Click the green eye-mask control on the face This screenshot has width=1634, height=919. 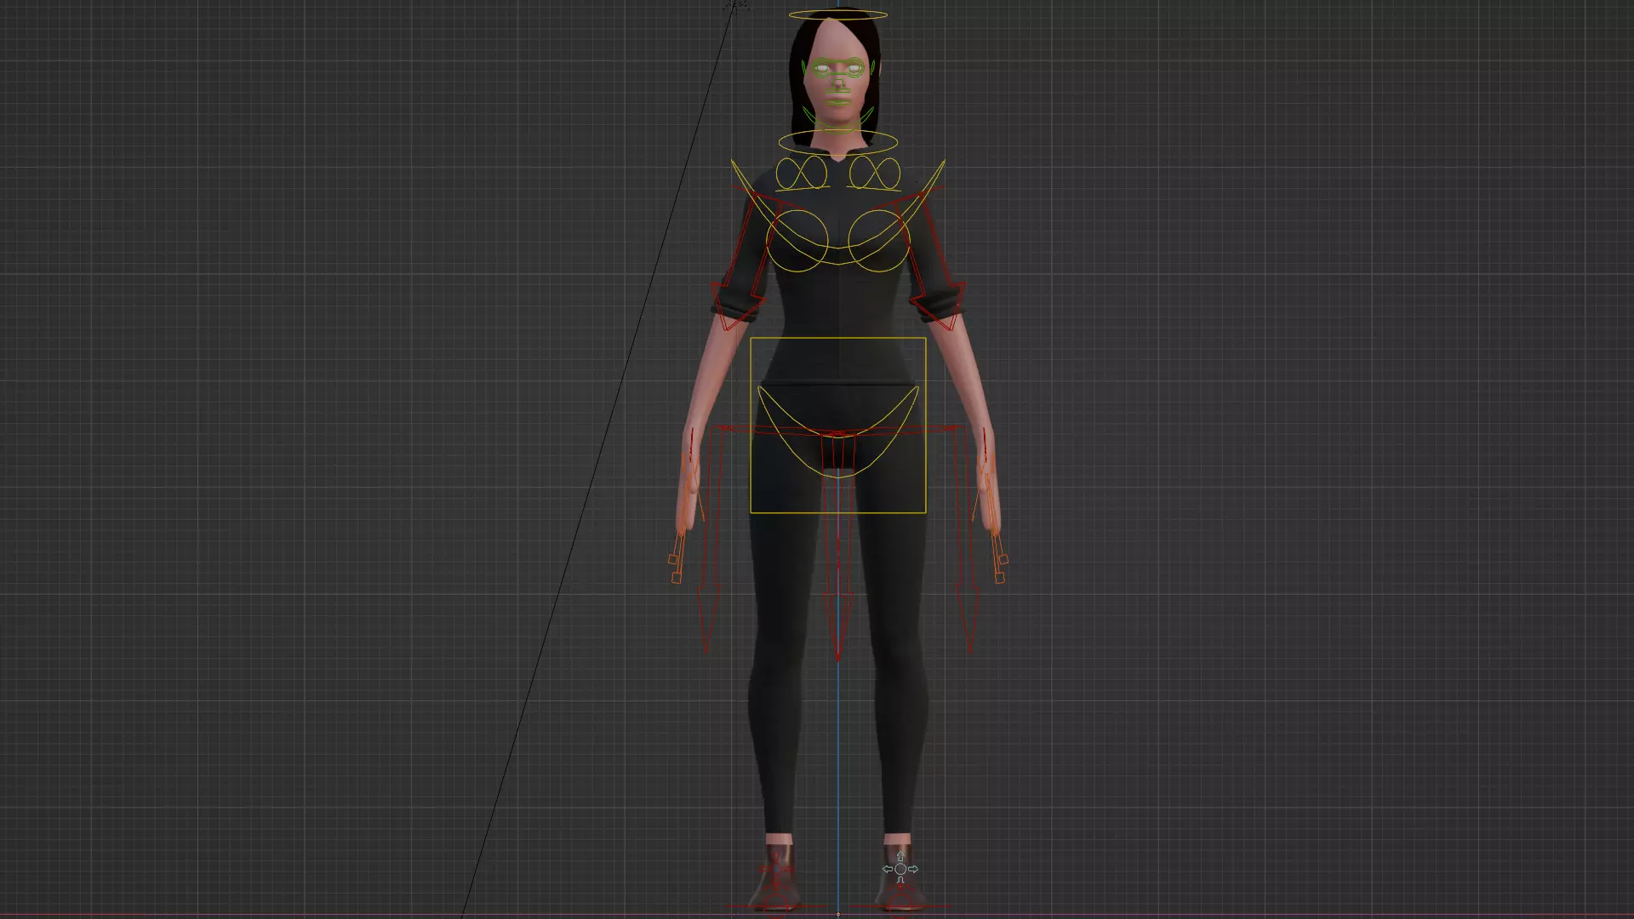[838, 68]
